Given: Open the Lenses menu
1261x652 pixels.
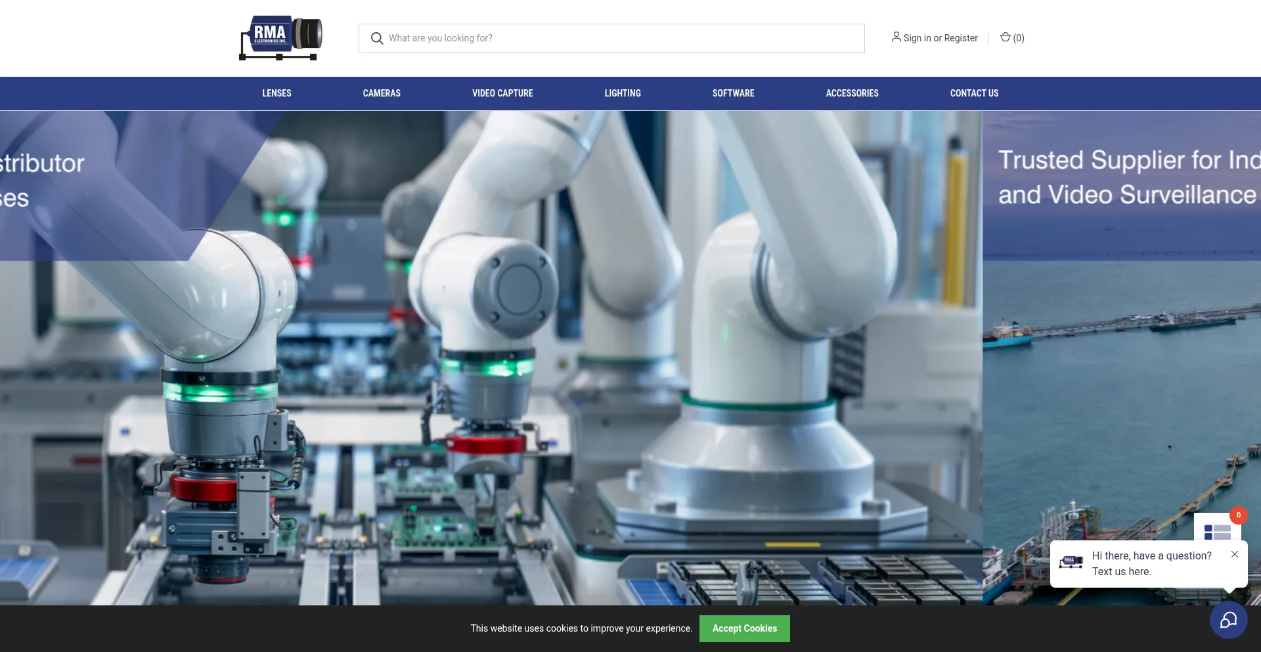Looking at the screenshot, I should (277, 93).
